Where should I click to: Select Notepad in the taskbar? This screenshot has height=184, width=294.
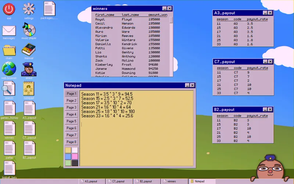[x=202, y=181]
